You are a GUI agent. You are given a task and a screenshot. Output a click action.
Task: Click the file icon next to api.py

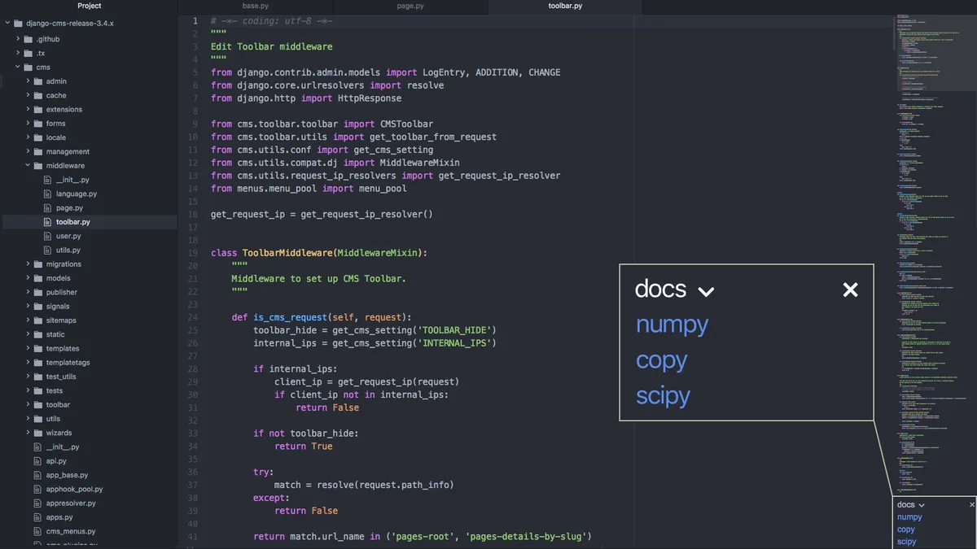(x=38, y=461)
